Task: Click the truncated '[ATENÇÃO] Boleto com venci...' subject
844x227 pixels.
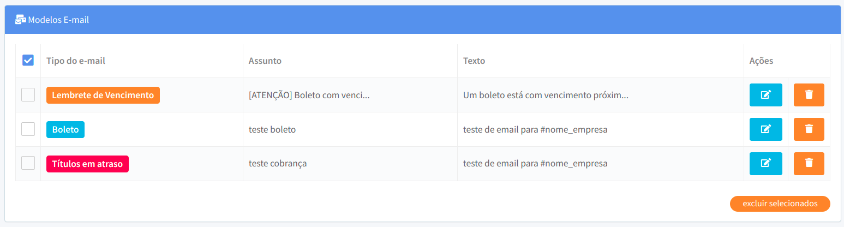Action: [309, 95]
